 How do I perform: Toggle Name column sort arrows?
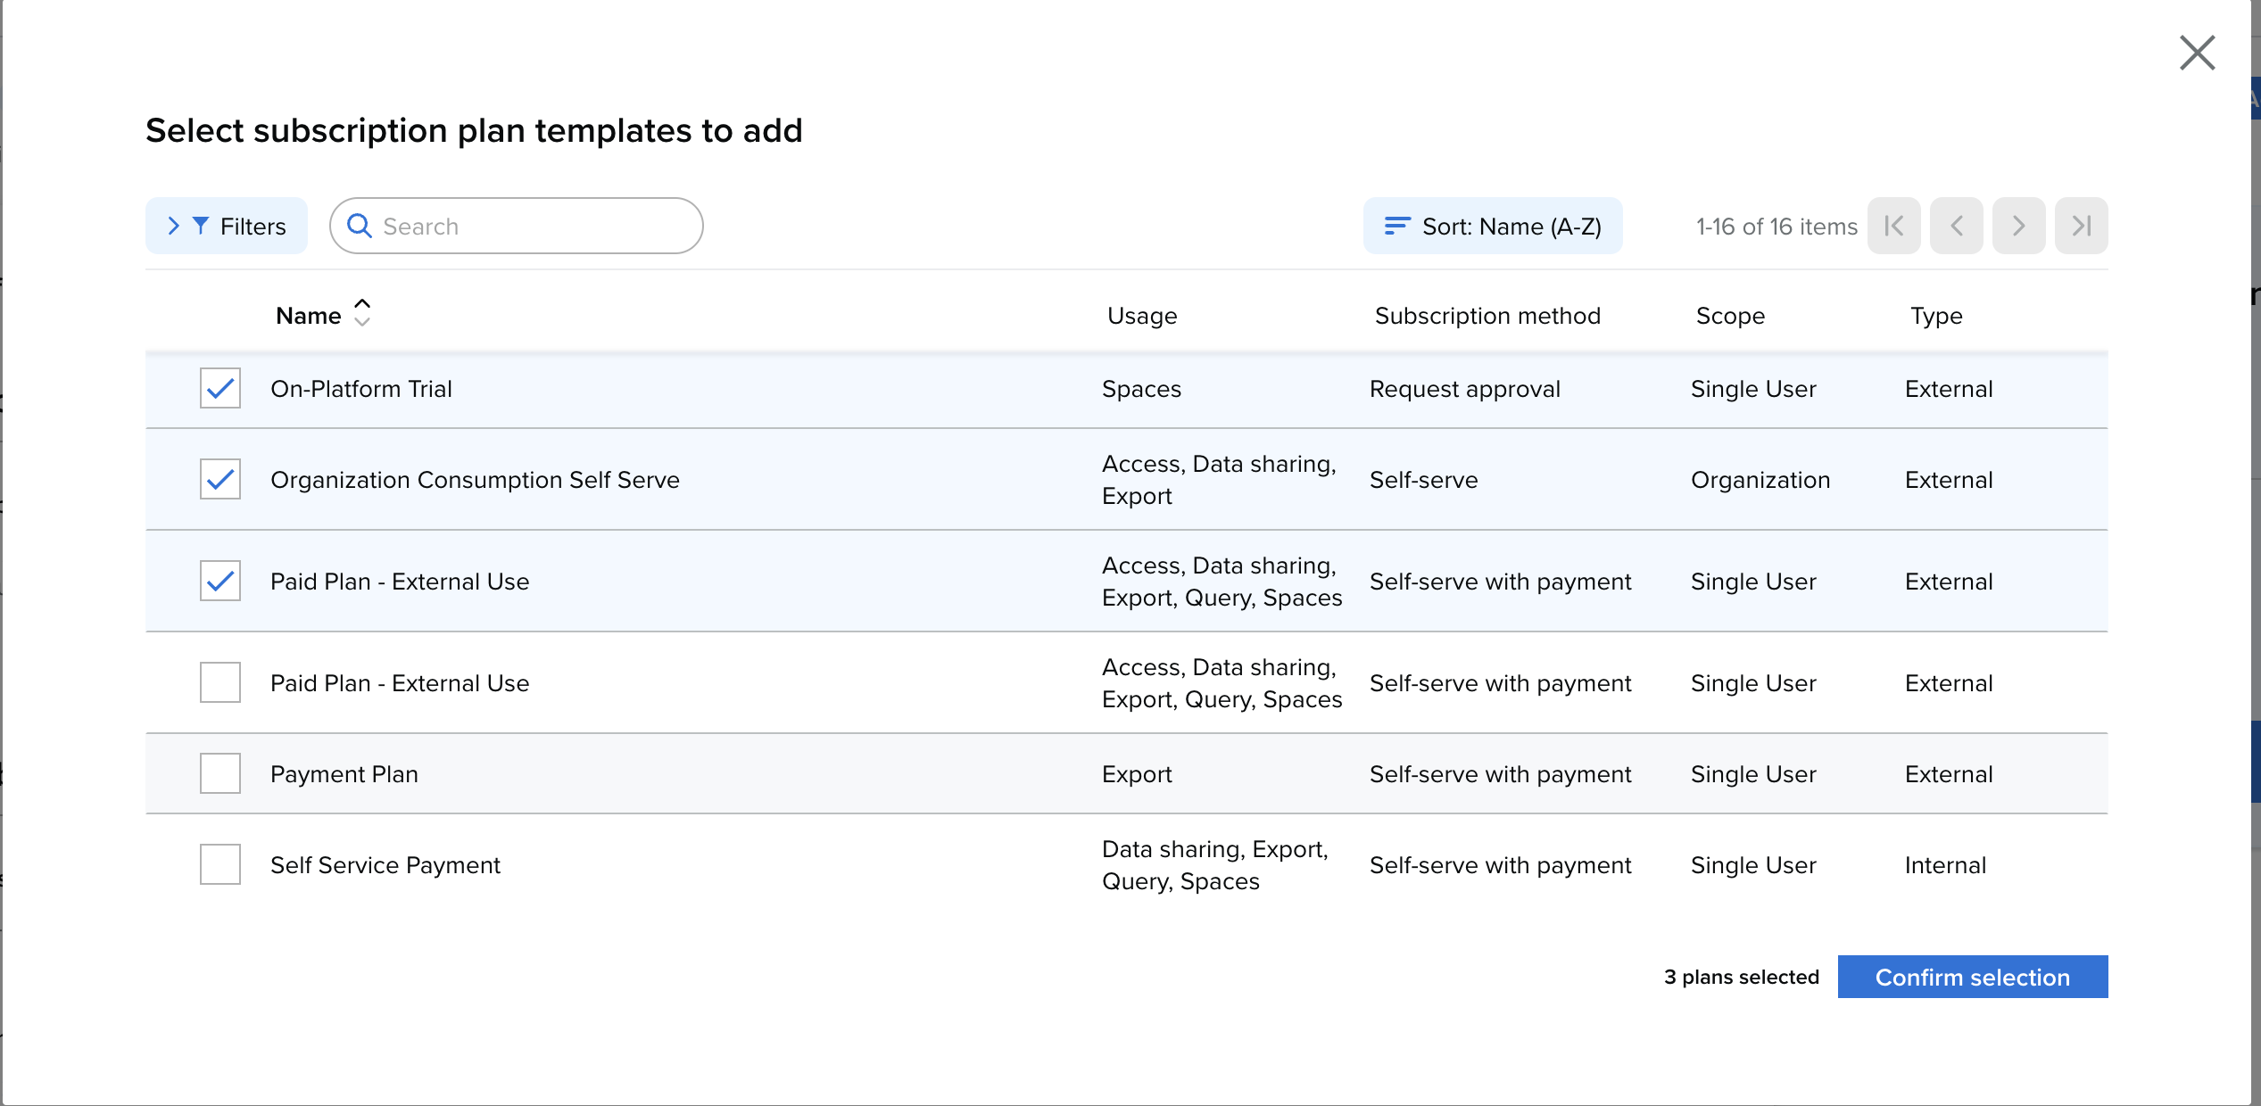(x=362, y=313)
